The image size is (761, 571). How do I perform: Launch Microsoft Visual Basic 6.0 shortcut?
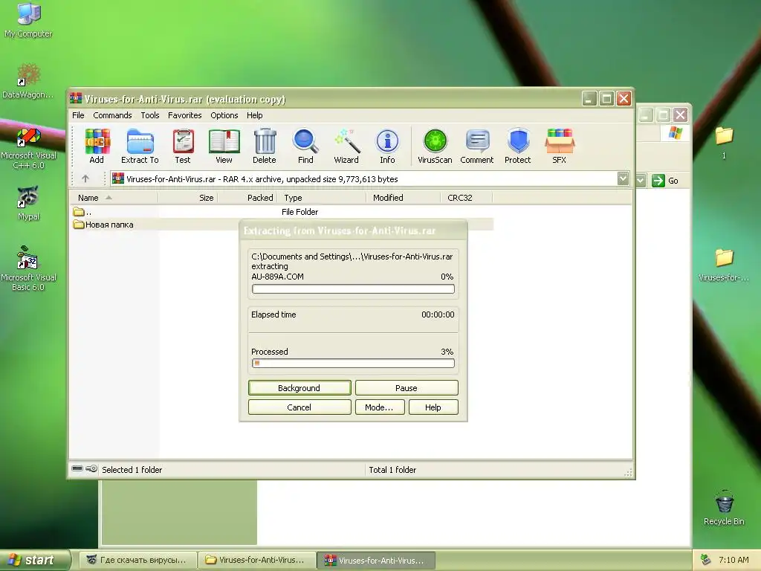28,268
